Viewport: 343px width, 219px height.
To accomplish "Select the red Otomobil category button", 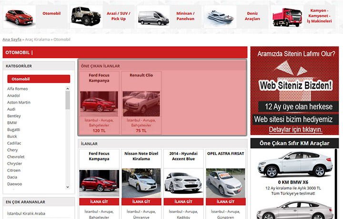I will click(39, 79).
